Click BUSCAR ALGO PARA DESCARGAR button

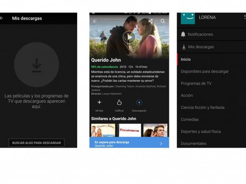point(36,143)
